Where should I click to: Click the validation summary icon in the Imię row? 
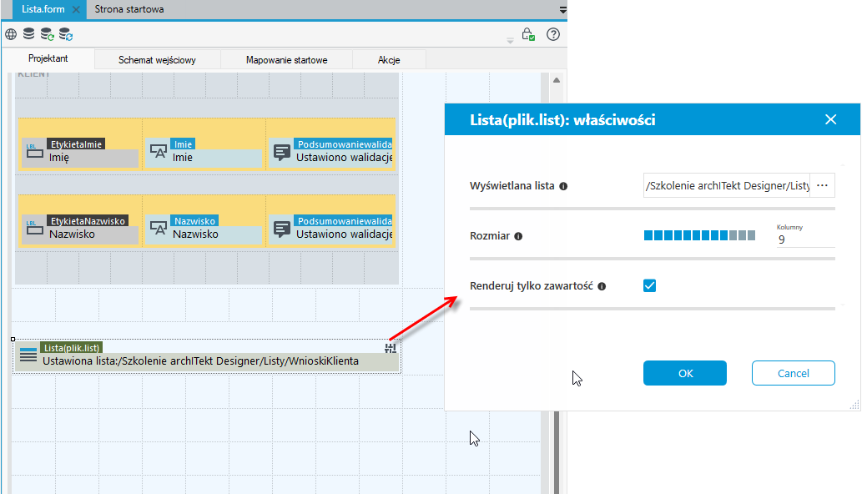click(282, 152)
